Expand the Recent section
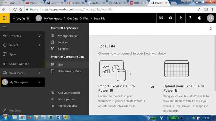This screenshot has width=216, height=121. click(40, 45)
